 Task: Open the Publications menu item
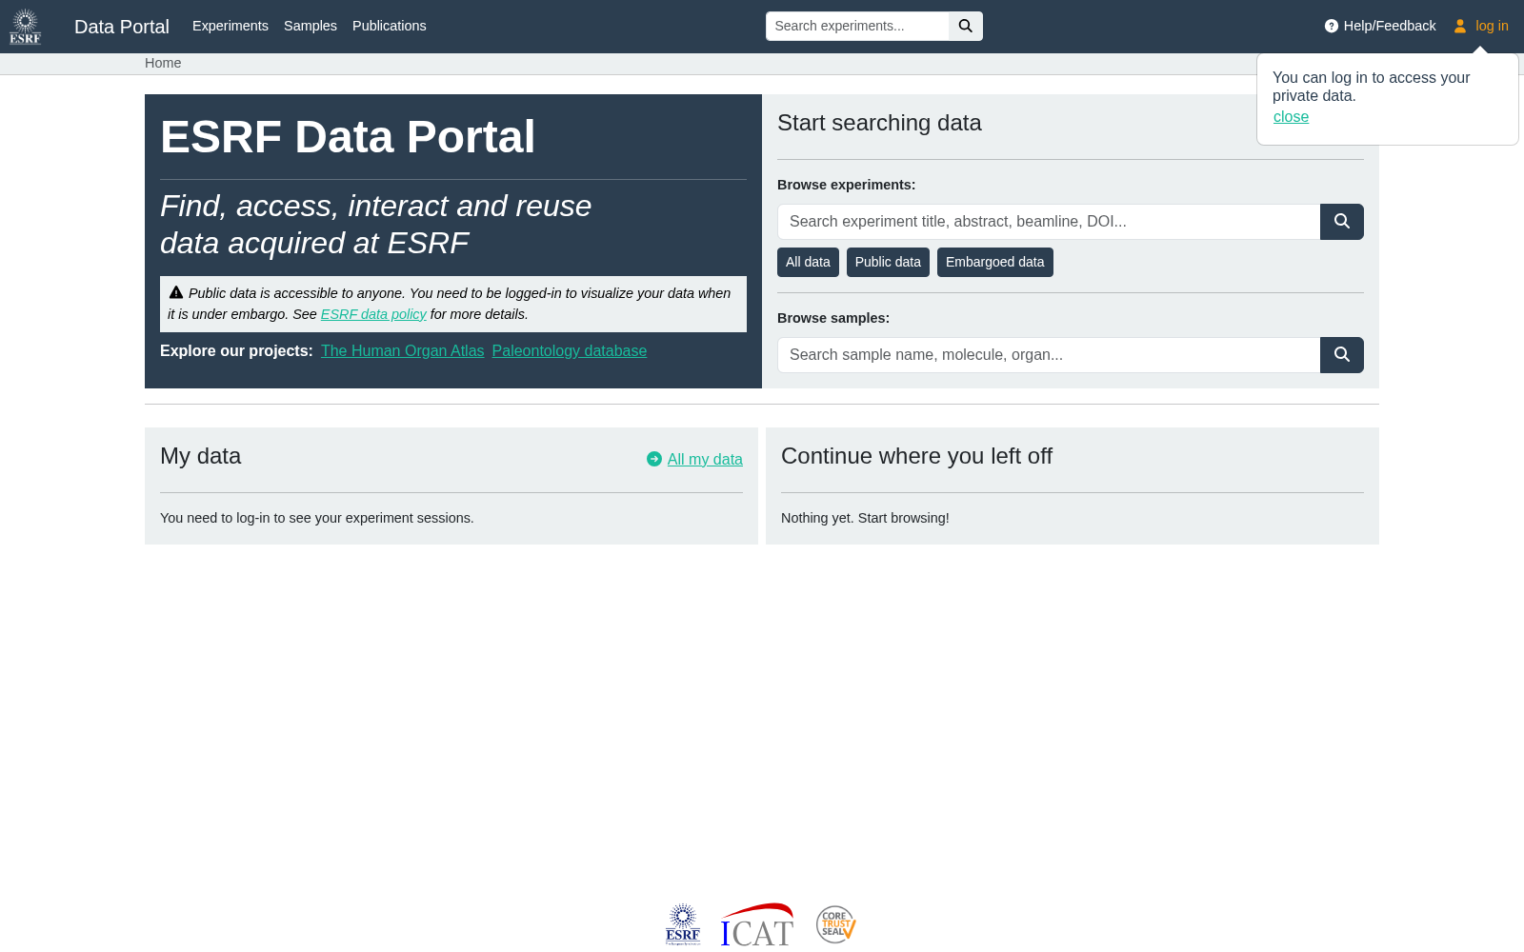pos(390,26)
